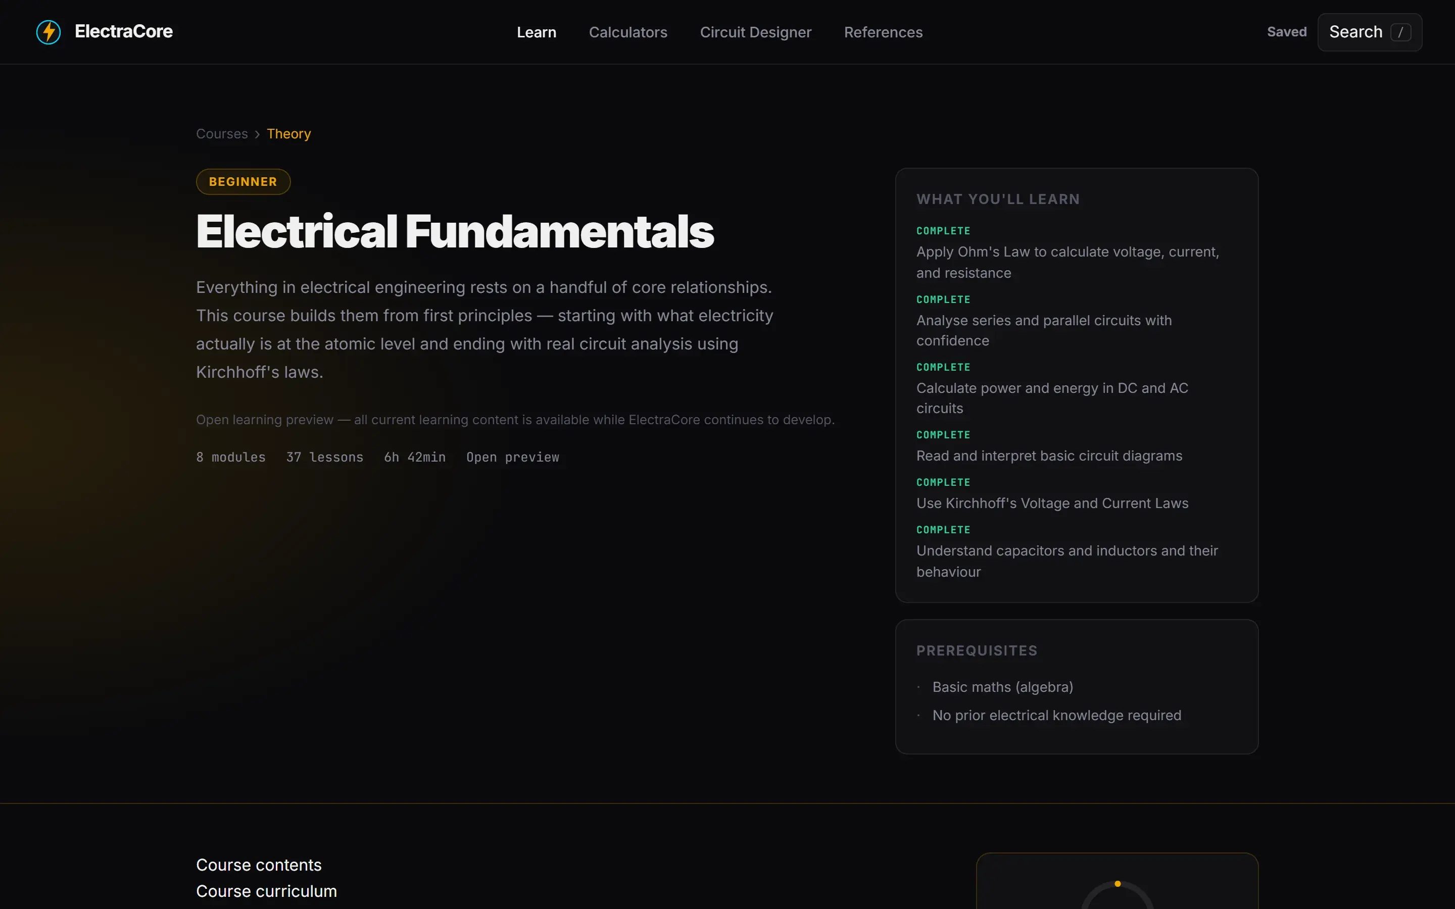Open the Learn menu item
This screenshot has height=909, width=1455.
[537, 32]
